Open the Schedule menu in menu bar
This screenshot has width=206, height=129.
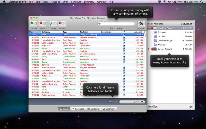(76, 2)
